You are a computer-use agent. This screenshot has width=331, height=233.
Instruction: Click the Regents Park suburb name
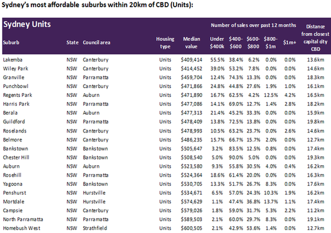click(18, 95)
